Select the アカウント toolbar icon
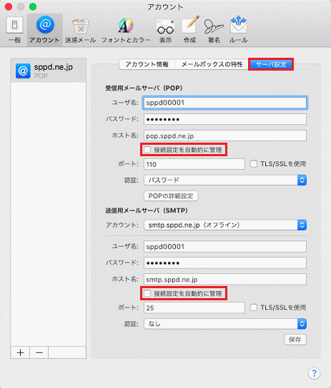331x388 pixels. click(44, 30)
